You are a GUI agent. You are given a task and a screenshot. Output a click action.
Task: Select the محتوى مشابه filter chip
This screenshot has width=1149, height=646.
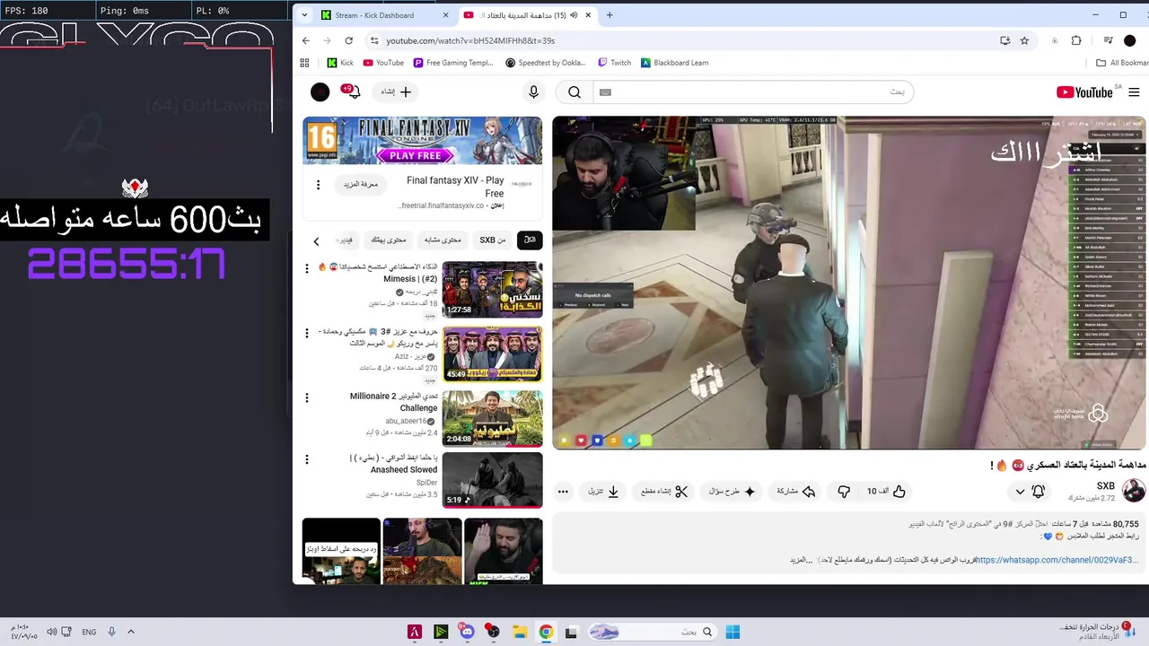(x=443, y=240)
